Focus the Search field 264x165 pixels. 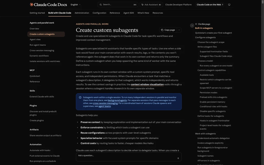pos(118,5)
